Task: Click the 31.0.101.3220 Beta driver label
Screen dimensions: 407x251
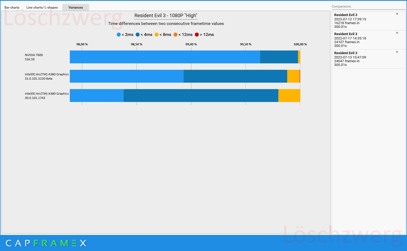Action: (39, 79)
